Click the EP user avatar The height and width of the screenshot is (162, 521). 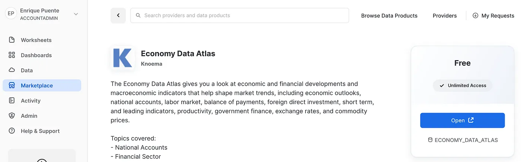point(11,14)
